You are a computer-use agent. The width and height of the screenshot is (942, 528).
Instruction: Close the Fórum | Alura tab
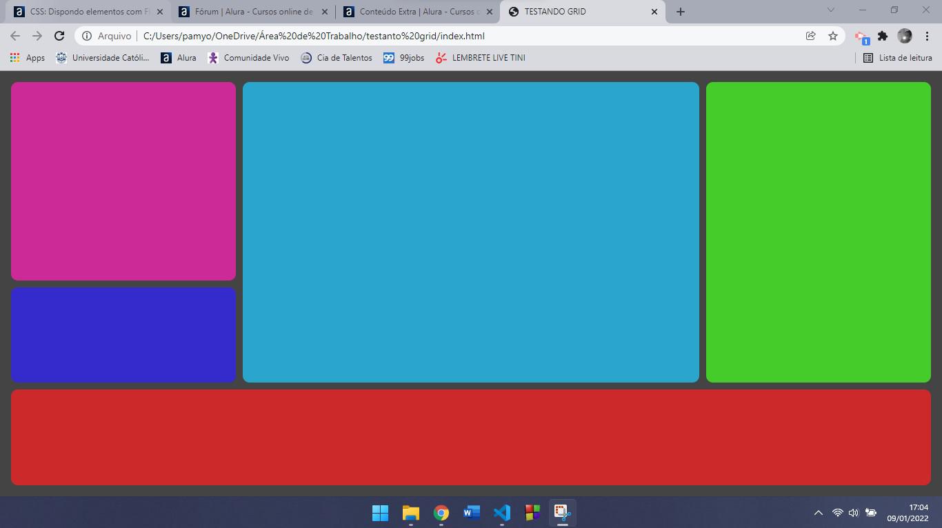pos(325,12)
